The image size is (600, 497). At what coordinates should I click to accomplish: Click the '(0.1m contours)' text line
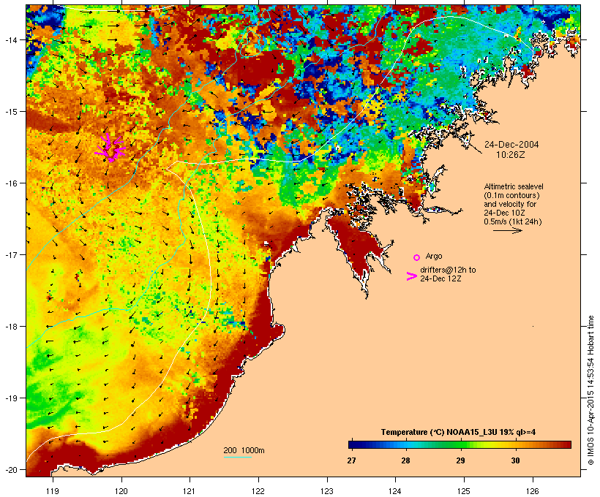(511, 195)
